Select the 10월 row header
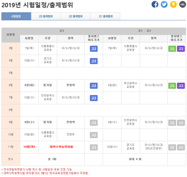187x177 pixels. click(11, 135)
